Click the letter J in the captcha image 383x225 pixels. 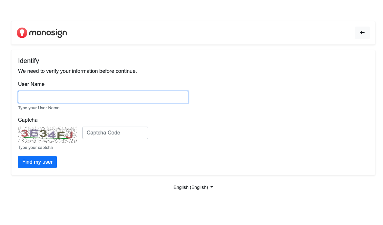[69, 134]
